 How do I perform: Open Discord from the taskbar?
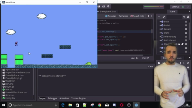114,105
